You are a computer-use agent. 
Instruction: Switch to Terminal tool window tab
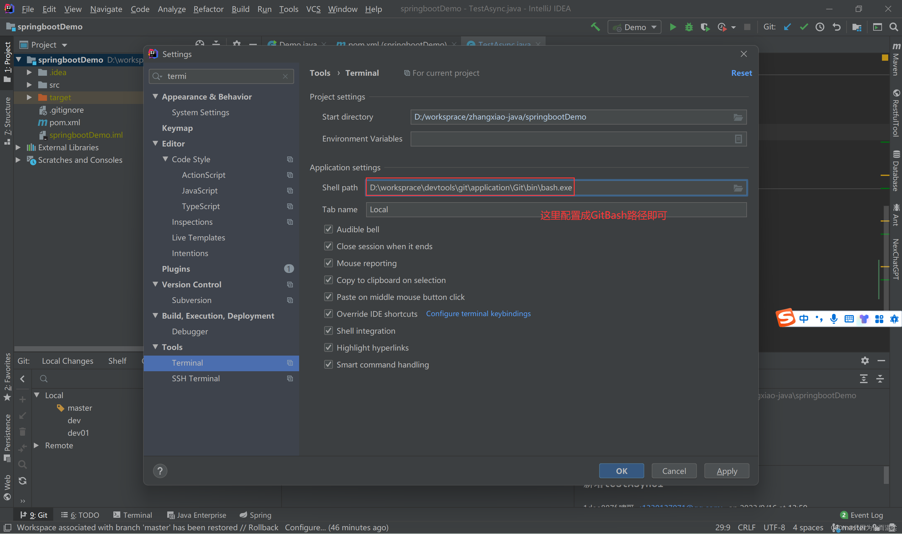pyautogui.click(x=132, y=515)
